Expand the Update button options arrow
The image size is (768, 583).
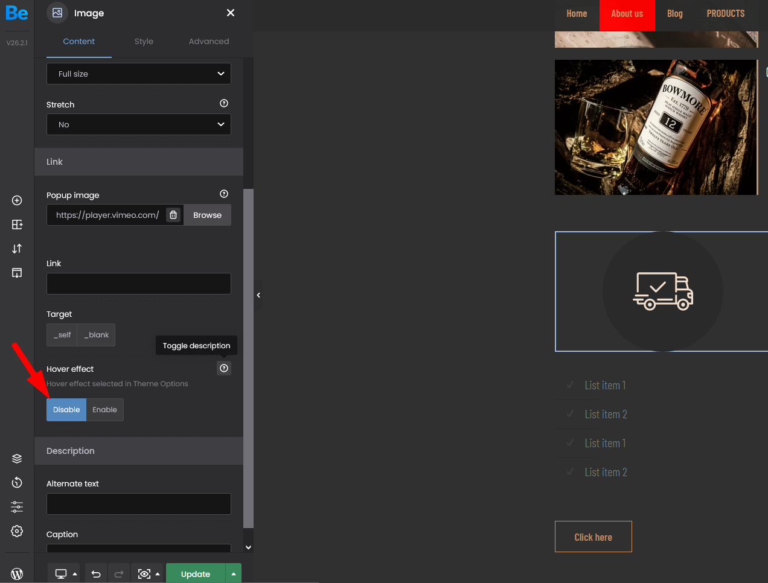point(234,574)
